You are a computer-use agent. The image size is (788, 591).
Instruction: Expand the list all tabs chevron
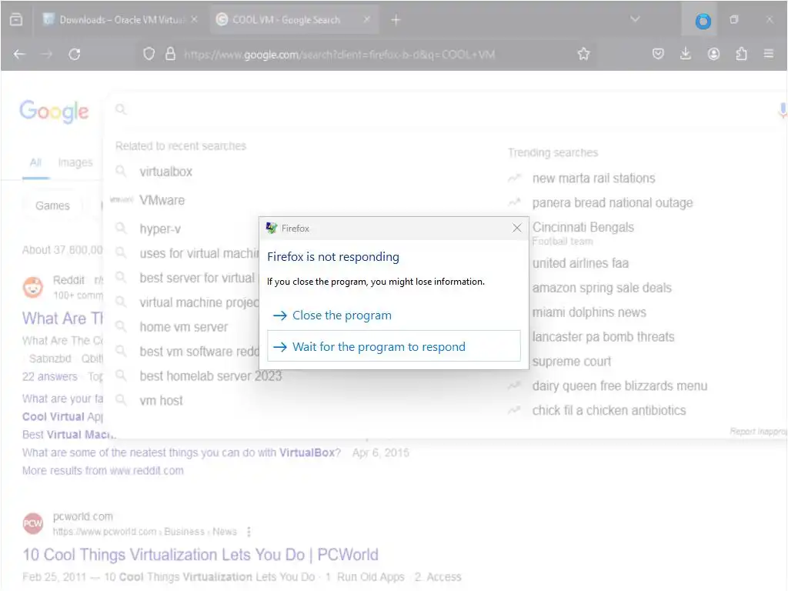click(635, 19)
